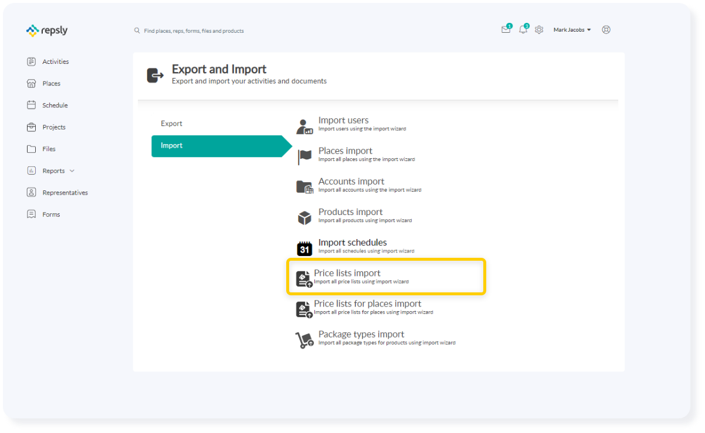Screen dimensions: 705x433
Task: Go to Places in the sidebar
Action: coord(52,83)
